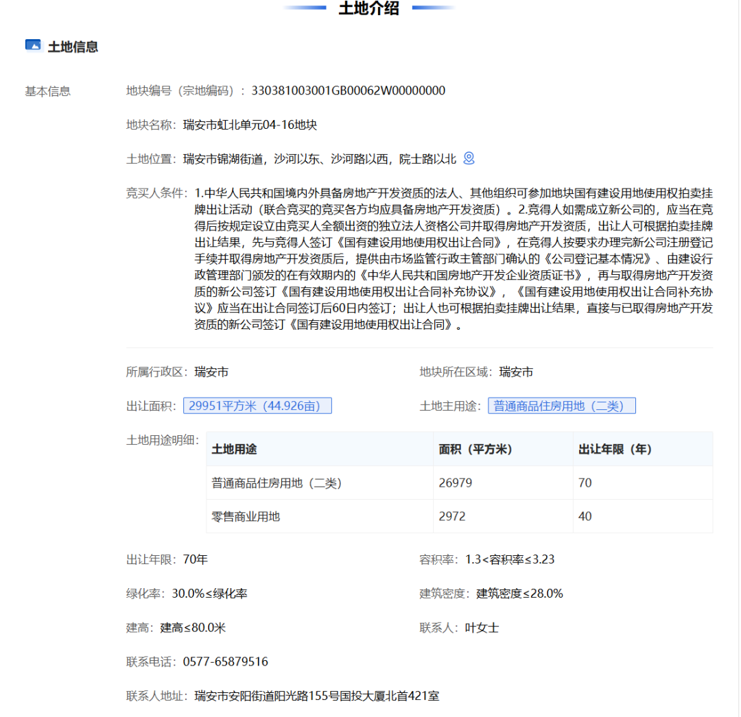This screenshot has width=741, height=717.
Task: Click the highlighted 出让面积 value box
Action: pos(257,406)
